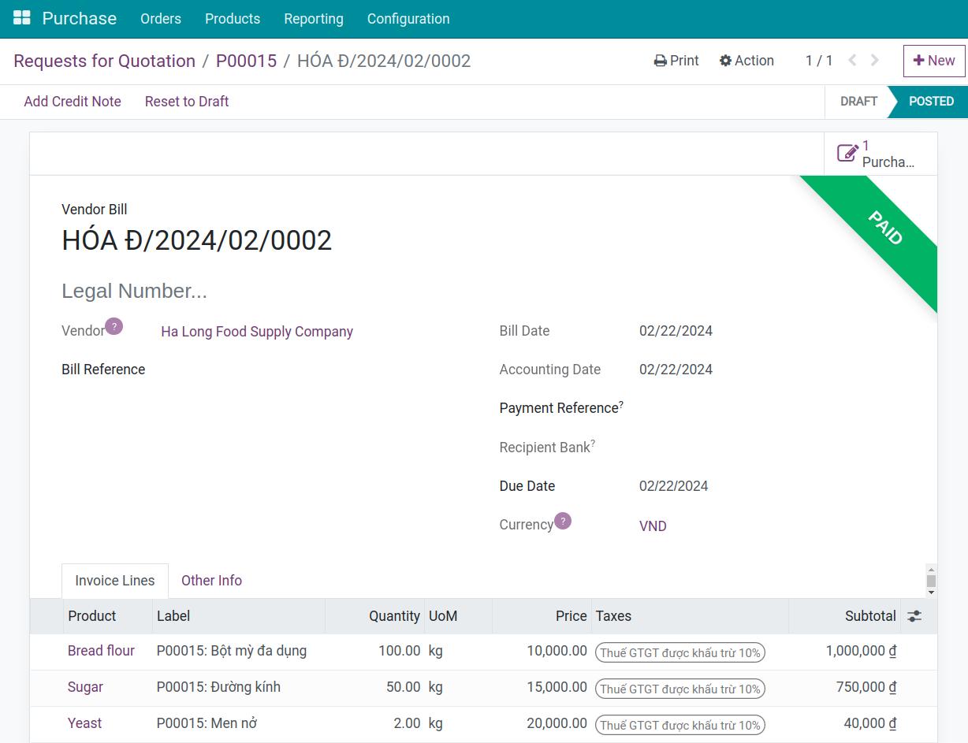Open the Yeast product
Viewport: 968px width, 743px height.
[x=84, y=723]
